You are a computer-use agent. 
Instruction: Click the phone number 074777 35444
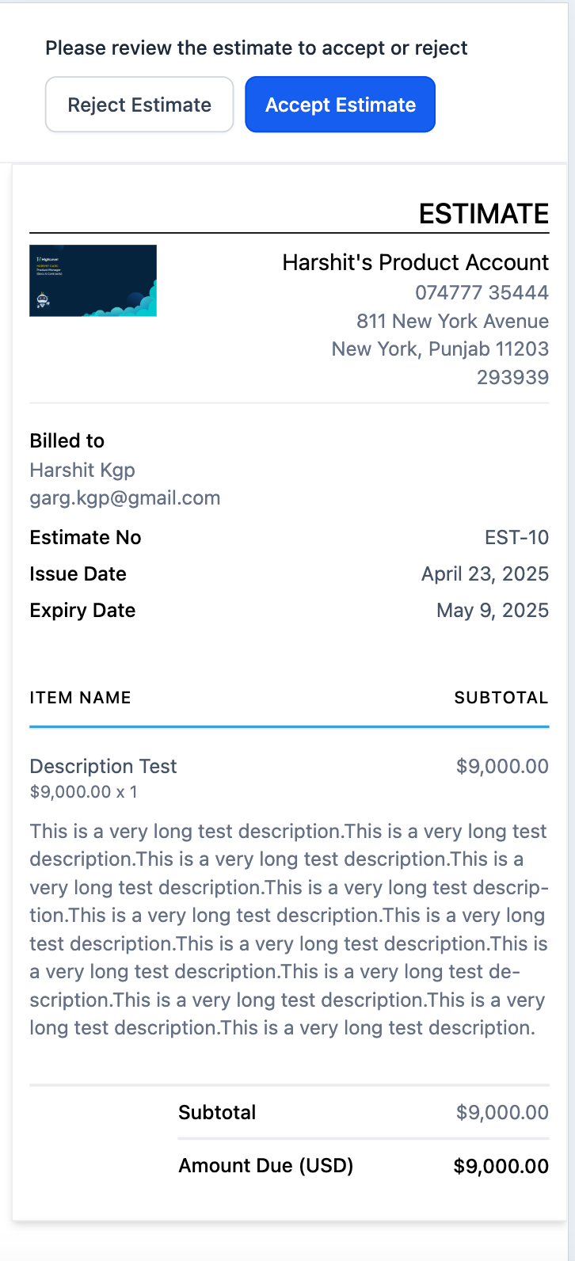(x=482, y=292)
